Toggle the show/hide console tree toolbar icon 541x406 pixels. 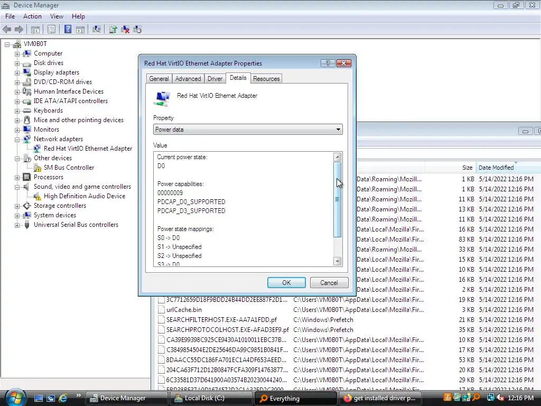(x=35, y=30)
